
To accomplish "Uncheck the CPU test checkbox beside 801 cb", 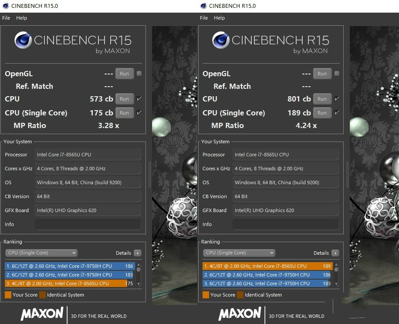I will pyautogui.click(x=337, y=99).
